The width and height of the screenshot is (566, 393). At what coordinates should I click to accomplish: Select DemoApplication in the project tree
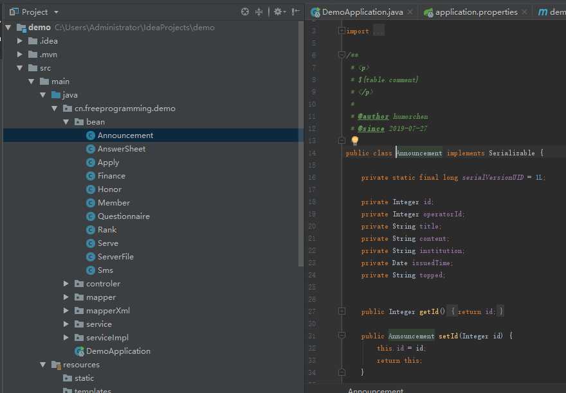118,351
